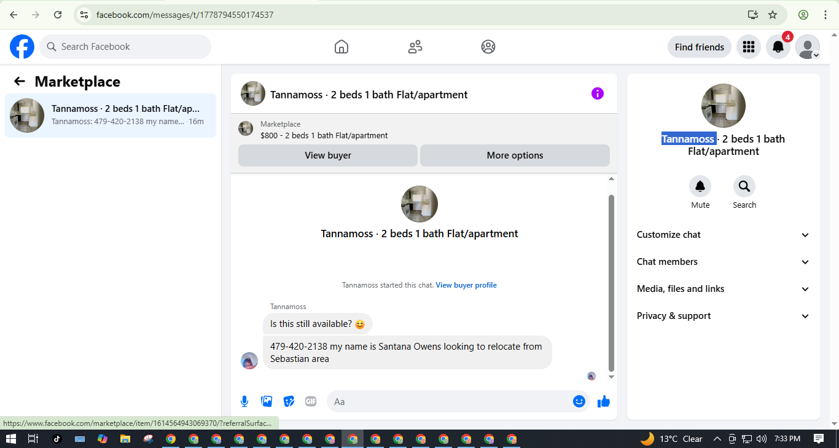This screenshot has height=448, width=839.
Task: Click the address bar URL text
Action: [185, 15]
